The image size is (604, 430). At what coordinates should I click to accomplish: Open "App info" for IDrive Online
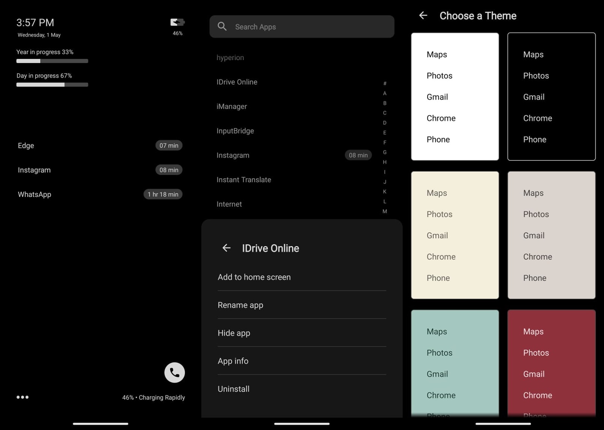(233, 361)
